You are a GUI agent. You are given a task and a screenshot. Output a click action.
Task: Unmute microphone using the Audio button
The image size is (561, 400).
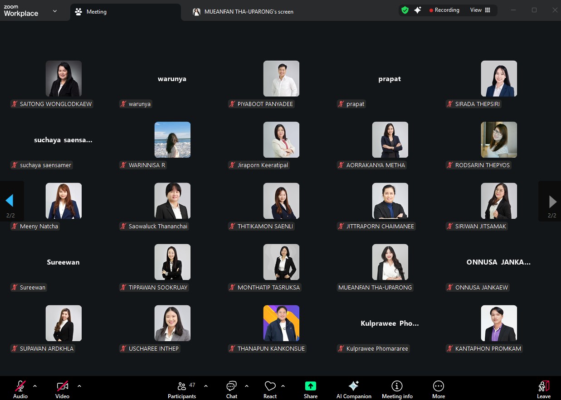coord(20,389)
